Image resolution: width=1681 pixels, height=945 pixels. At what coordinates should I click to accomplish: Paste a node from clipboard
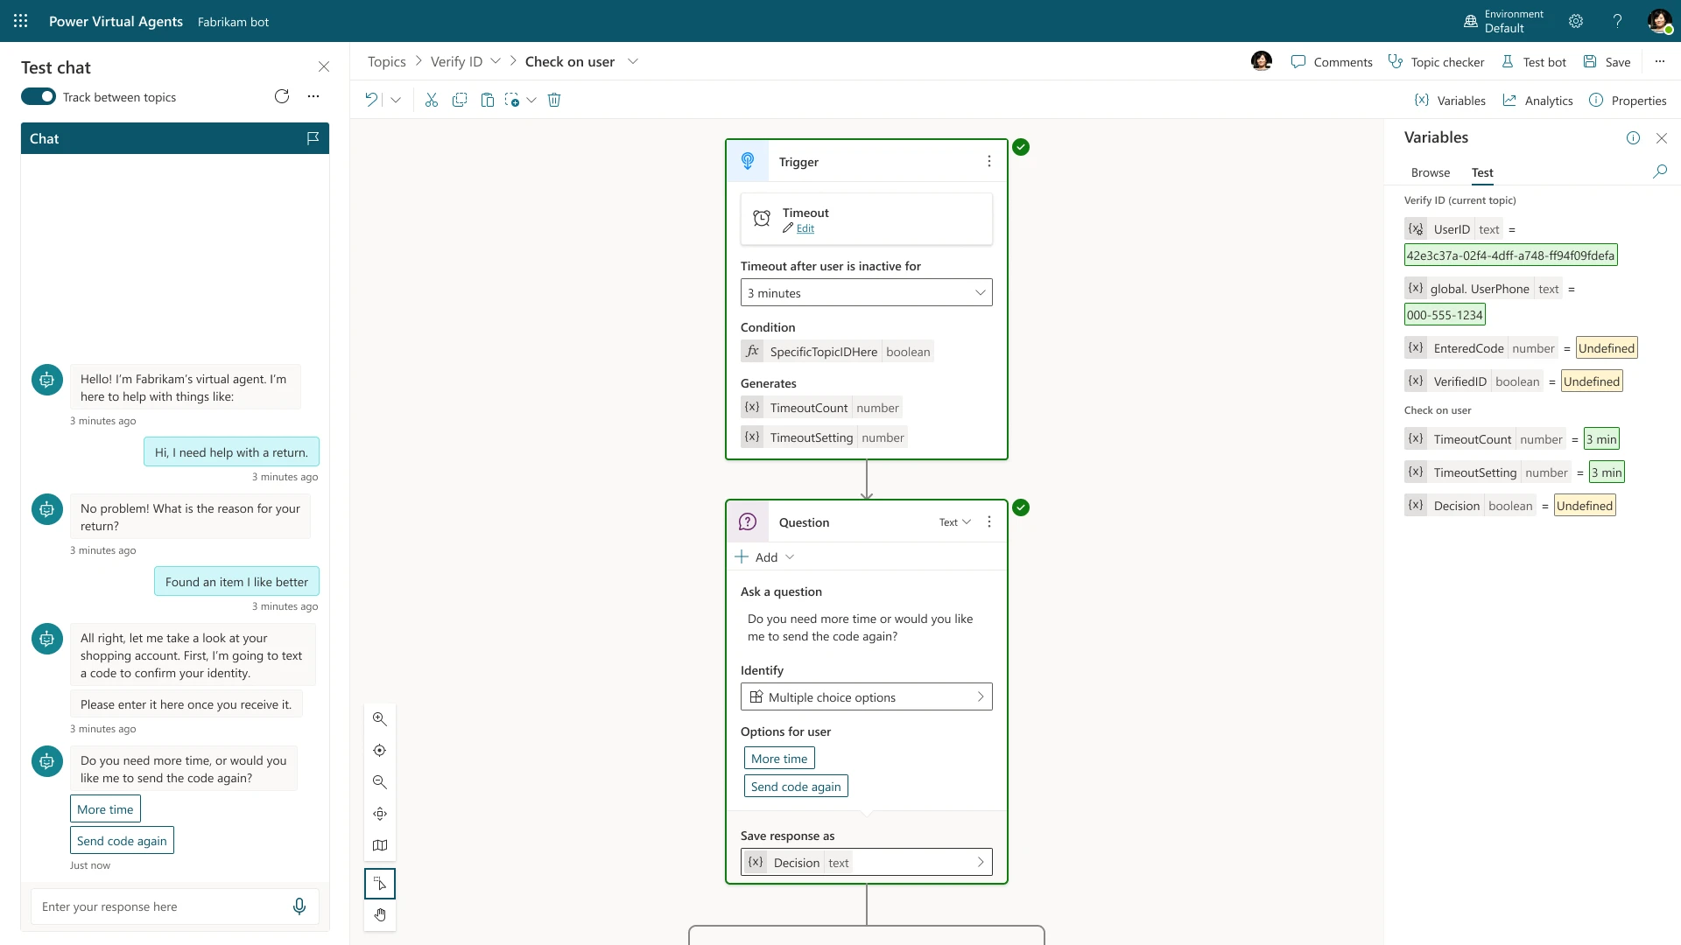pyautogui.click(x=487, y=99)
